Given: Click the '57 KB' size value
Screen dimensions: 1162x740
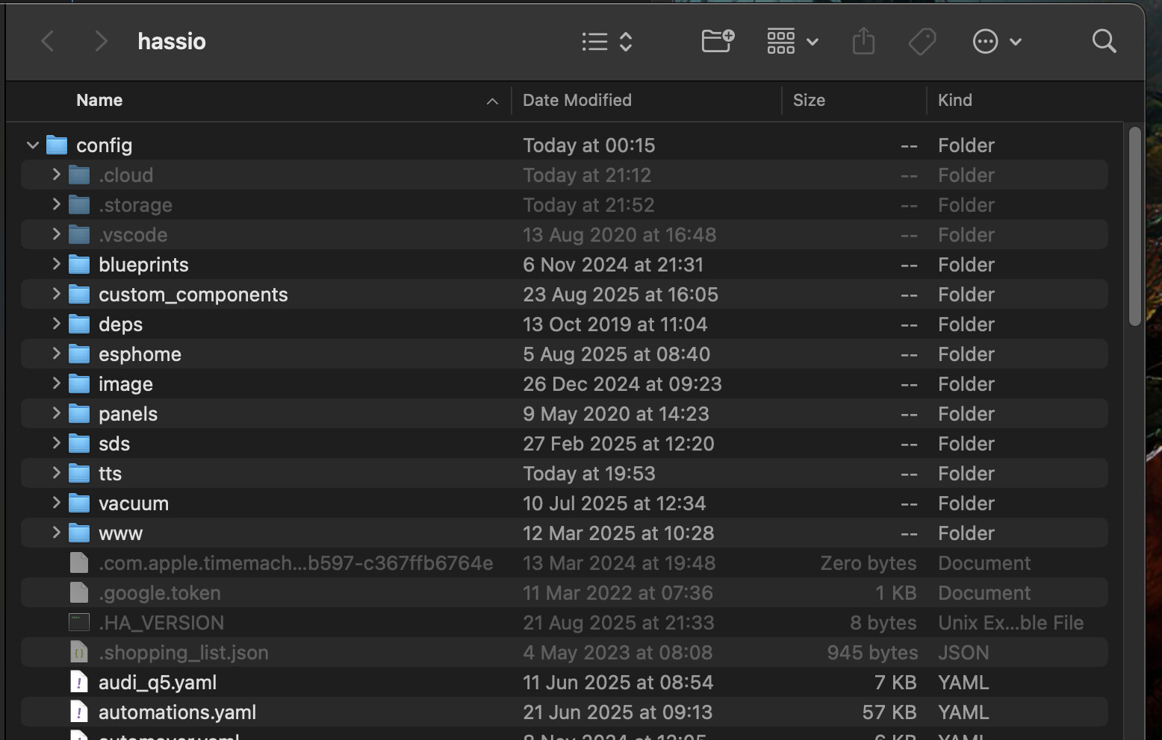Looking at the screenshot, I should (x=889, y=712).
